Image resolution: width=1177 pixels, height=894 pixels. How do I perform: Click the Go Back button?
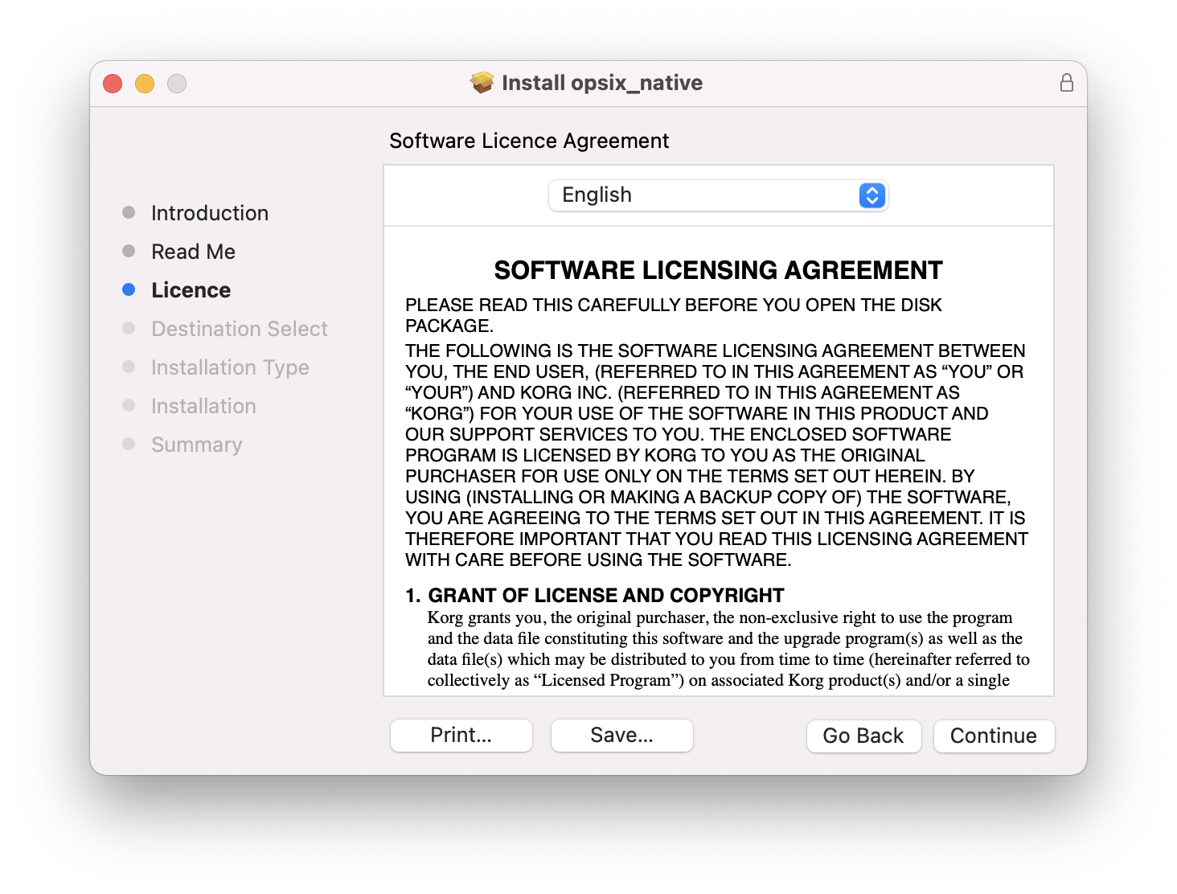(863, 736)
